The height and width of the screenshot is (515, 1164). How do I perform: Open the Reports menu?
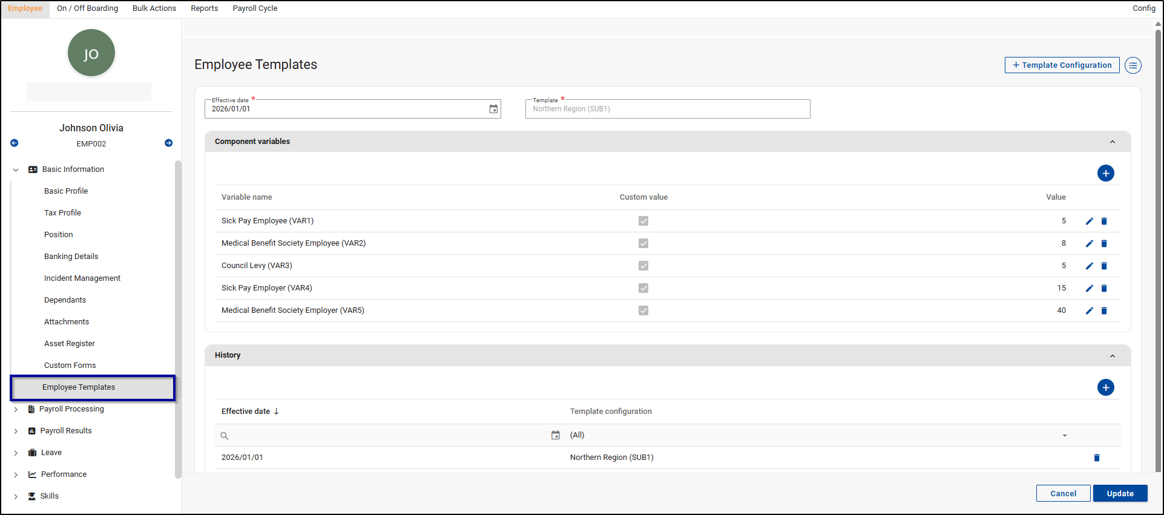[204, 8]
